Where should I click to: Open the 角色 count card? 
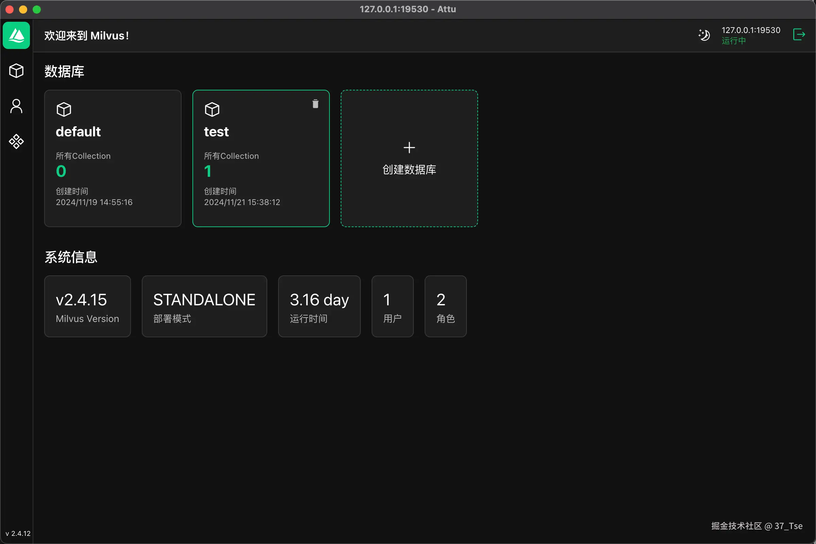point(445,306)
